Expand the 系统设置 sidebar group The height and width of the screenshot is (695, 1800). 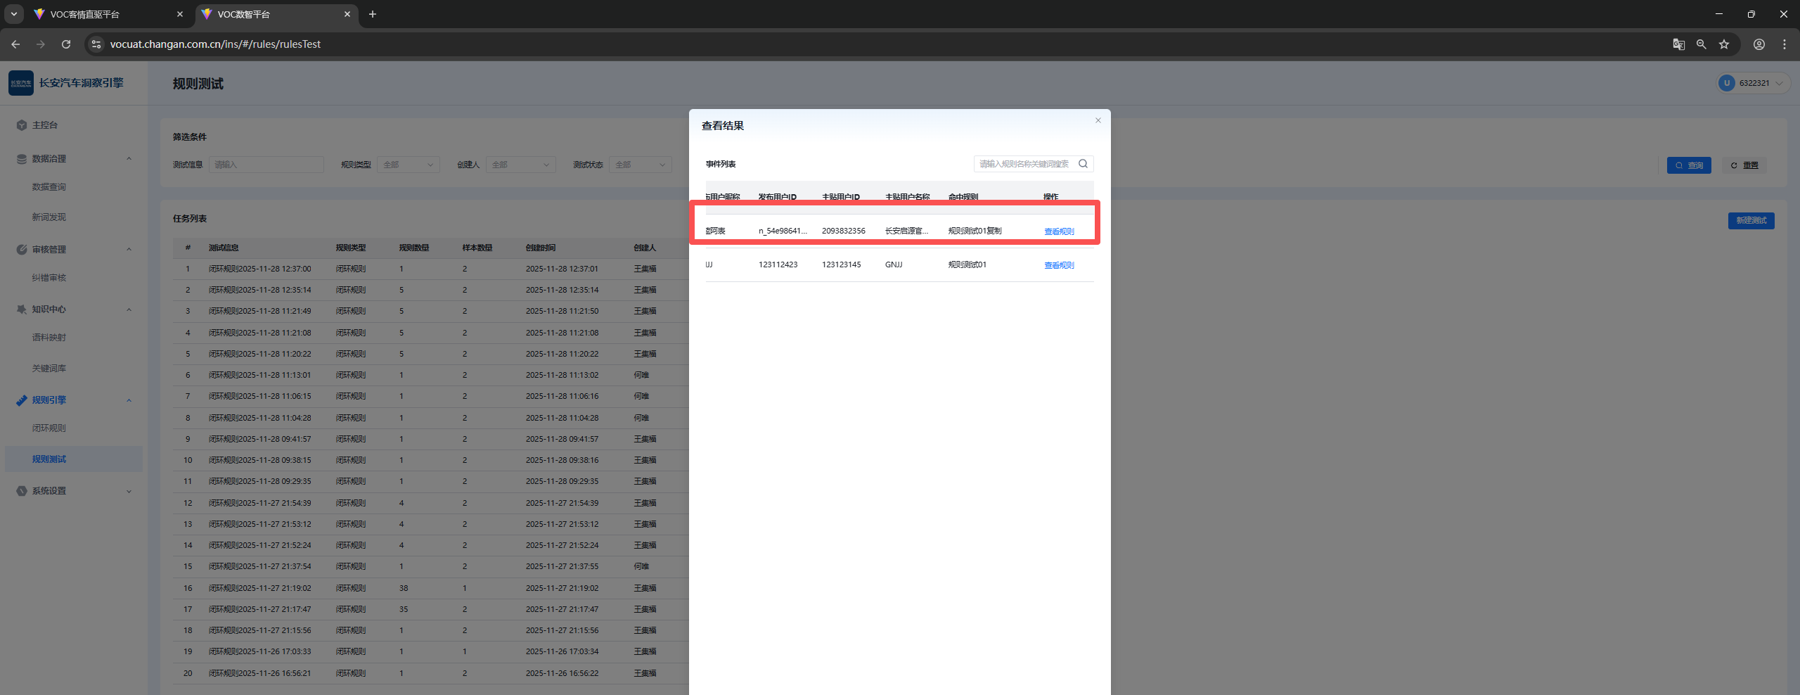click(x=129, y=491)
